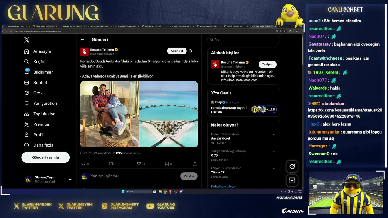
Task: Click x.com/bosunatiklama link in chat
Action: [345, 113]
